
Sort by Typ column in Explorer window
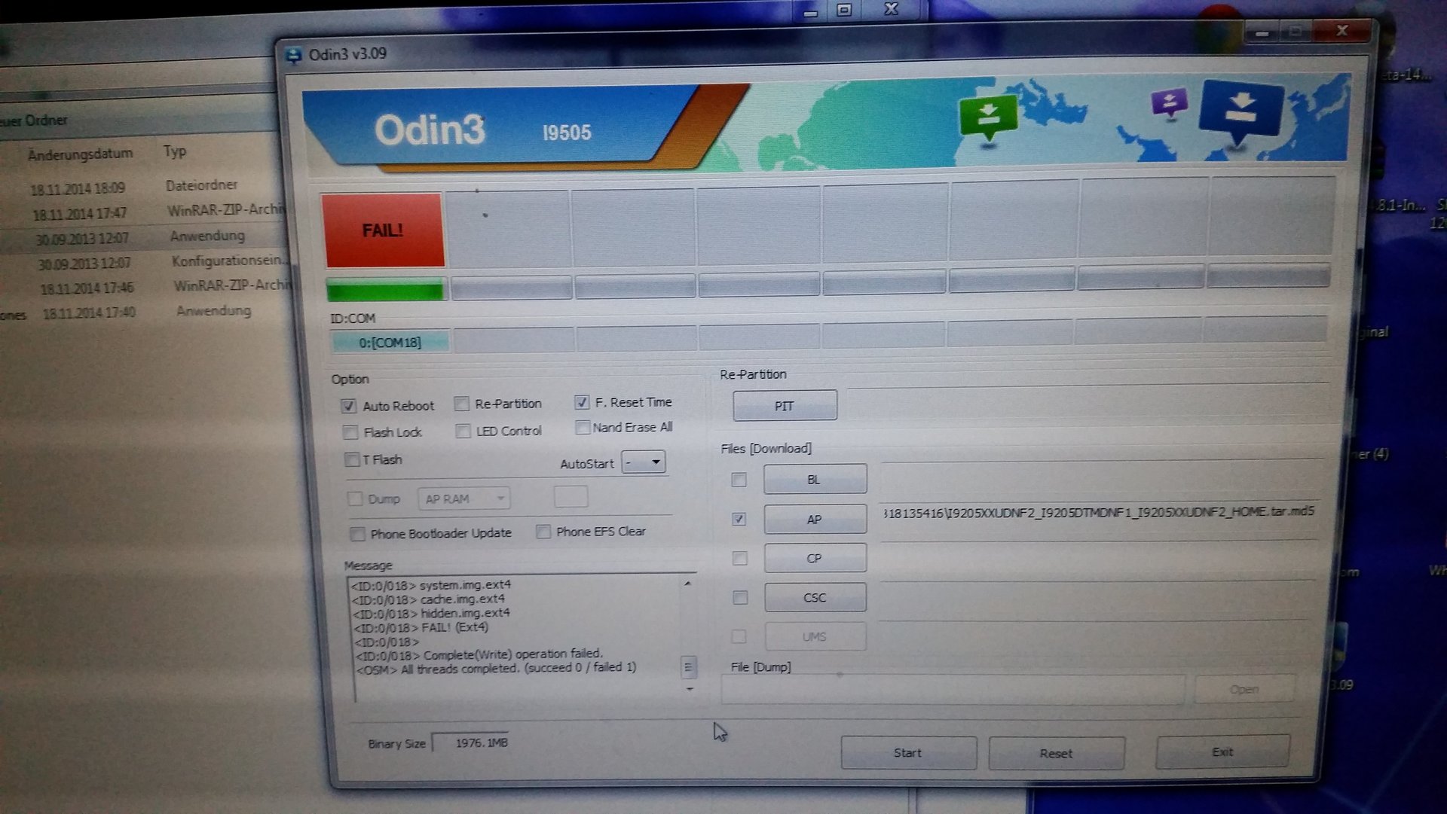point(175,151)
